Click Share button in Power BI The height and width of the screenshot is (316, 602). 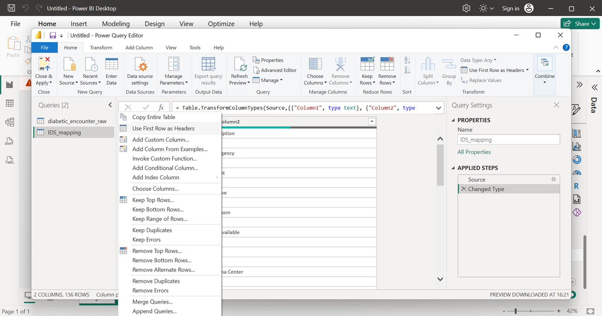[580, 24]
